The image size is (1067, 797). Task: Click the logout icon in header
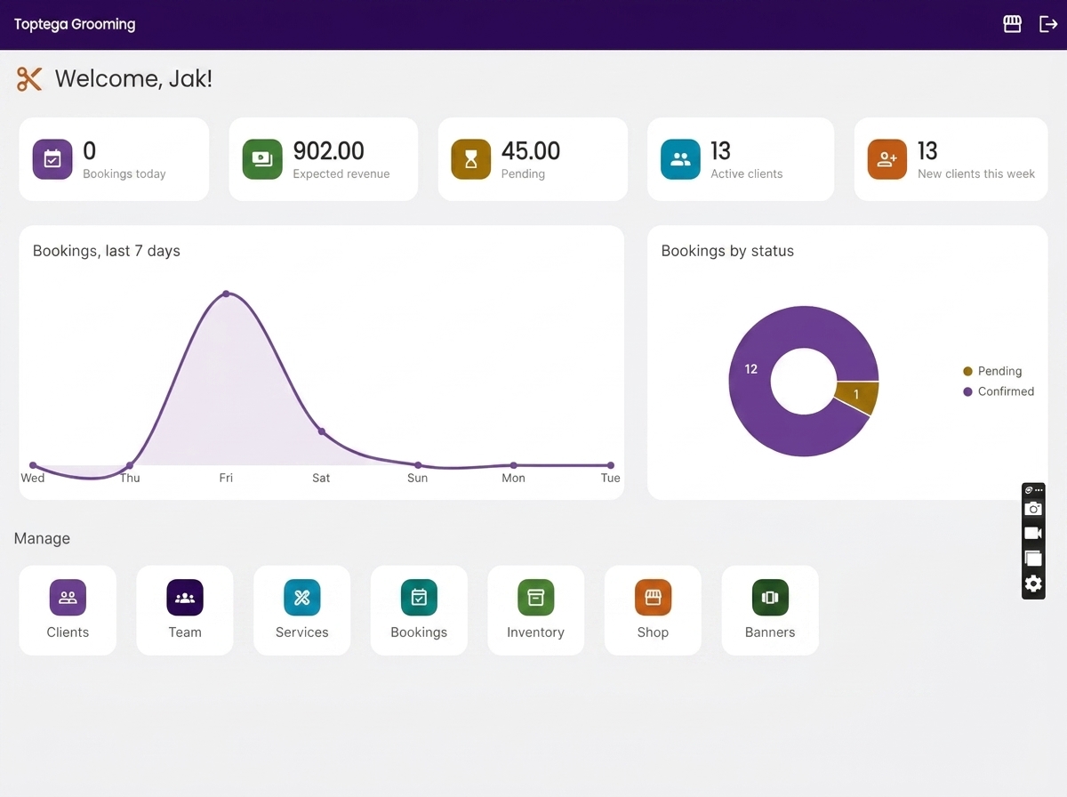(x=1048, y=24)
